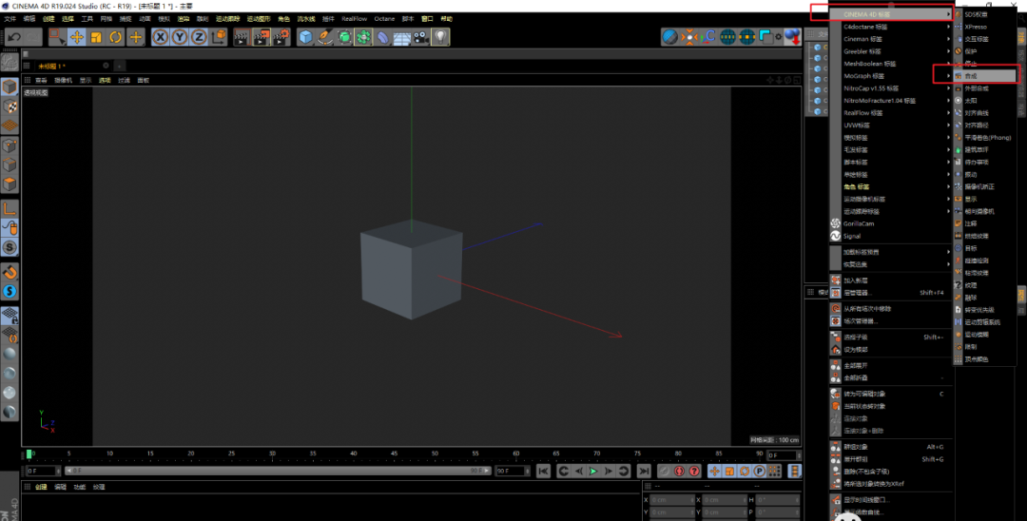Select the Pen spline tool
This screenshot has height=521, width=1027.
[325, 37]
